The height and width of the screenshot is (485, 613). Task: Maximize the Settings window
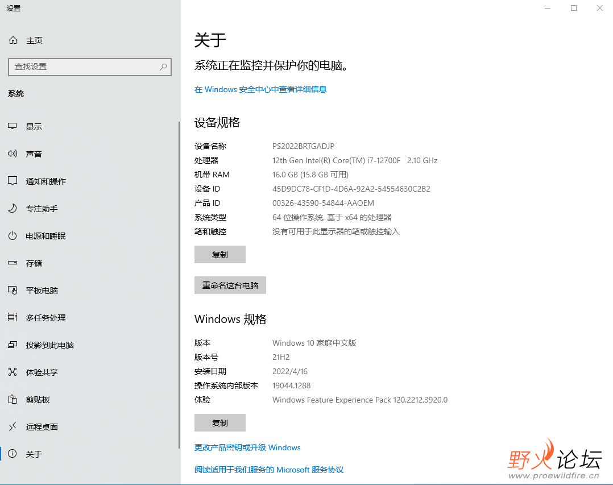pos(574,8)
